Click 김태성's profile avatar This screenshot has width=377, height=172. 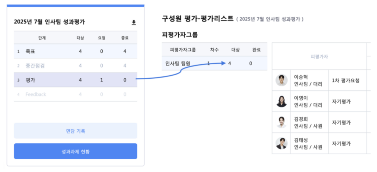click(x=282, y=143)
